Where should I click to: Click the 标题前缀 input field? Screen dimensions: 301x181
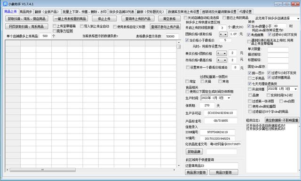tap(278, 60)
